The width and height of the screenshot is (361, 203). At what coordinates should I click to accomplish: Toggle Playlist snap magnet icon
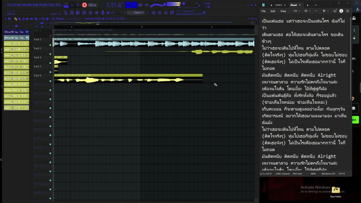click(x=9, y=19)
